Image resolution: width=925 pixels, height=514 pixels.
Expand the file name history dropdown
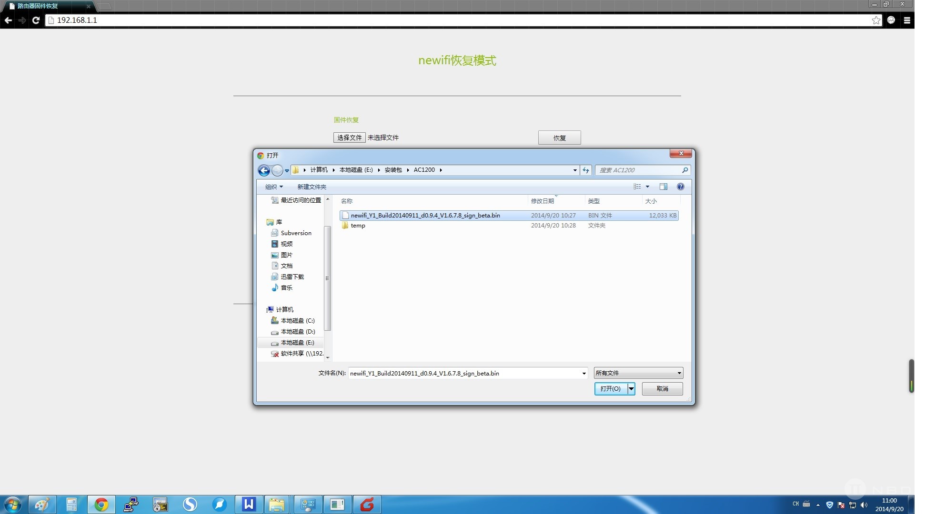(x=584, y=374)
